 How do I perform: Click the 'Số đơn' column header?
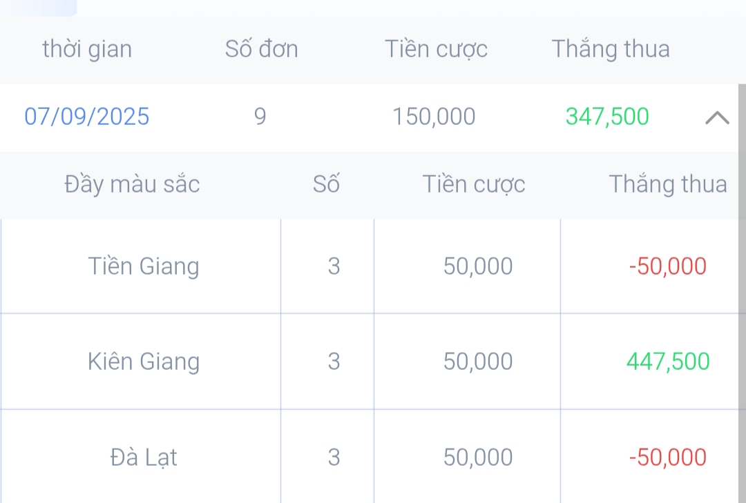(261, 49)
